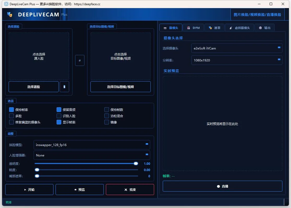The height and width of the screenshot is (208, 291).
Task: Click the 选择目标图像/视频 button
Action: coord(120,87)
